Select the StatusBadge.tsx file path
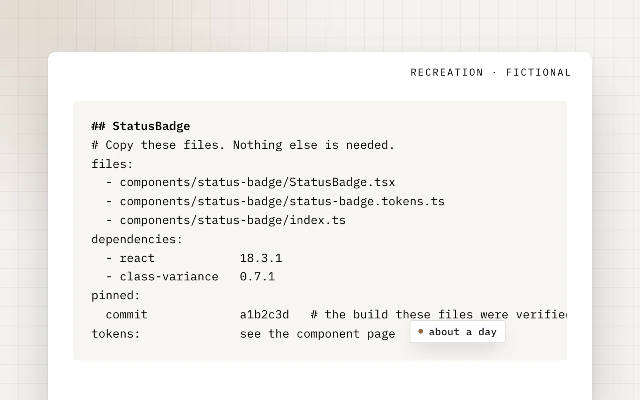This screenshot has width=640, height=400. [x=257, y=182]
